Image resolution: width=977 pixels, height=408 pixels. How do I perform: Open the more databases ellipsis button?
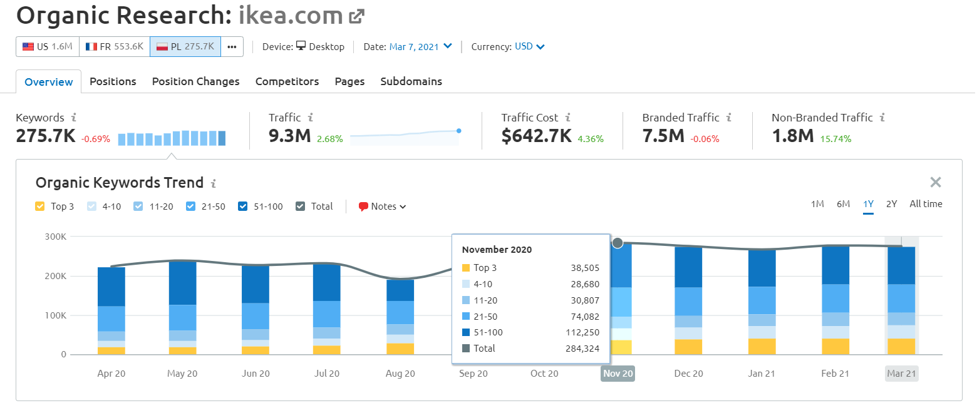click(232, 46)
